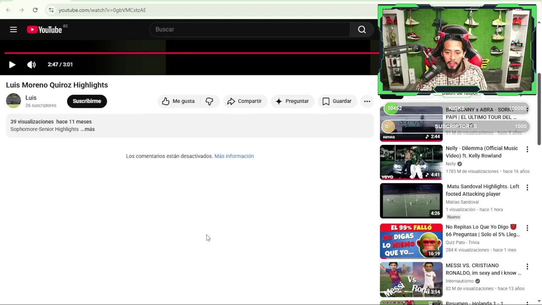
Task: Open Messi vs. Cristiano Ronaldo thumbnail
Action: [x=411, y=280]
